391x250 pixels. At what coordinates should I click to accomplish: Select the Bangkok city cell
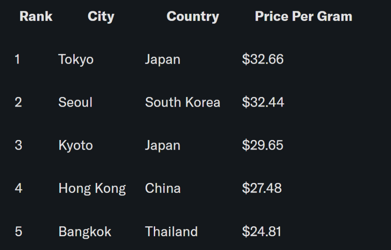coord(85,232)
